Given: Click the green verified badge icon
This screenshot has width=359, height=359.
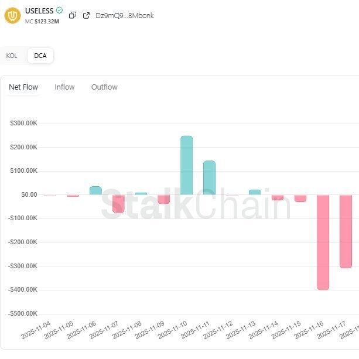Looking at the screenshot, I should 59,11.
